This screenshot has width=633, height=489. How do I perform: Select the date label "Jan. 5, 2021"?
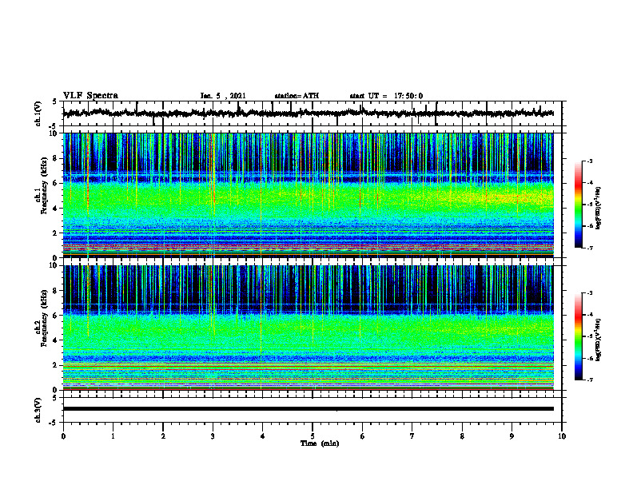223,96
